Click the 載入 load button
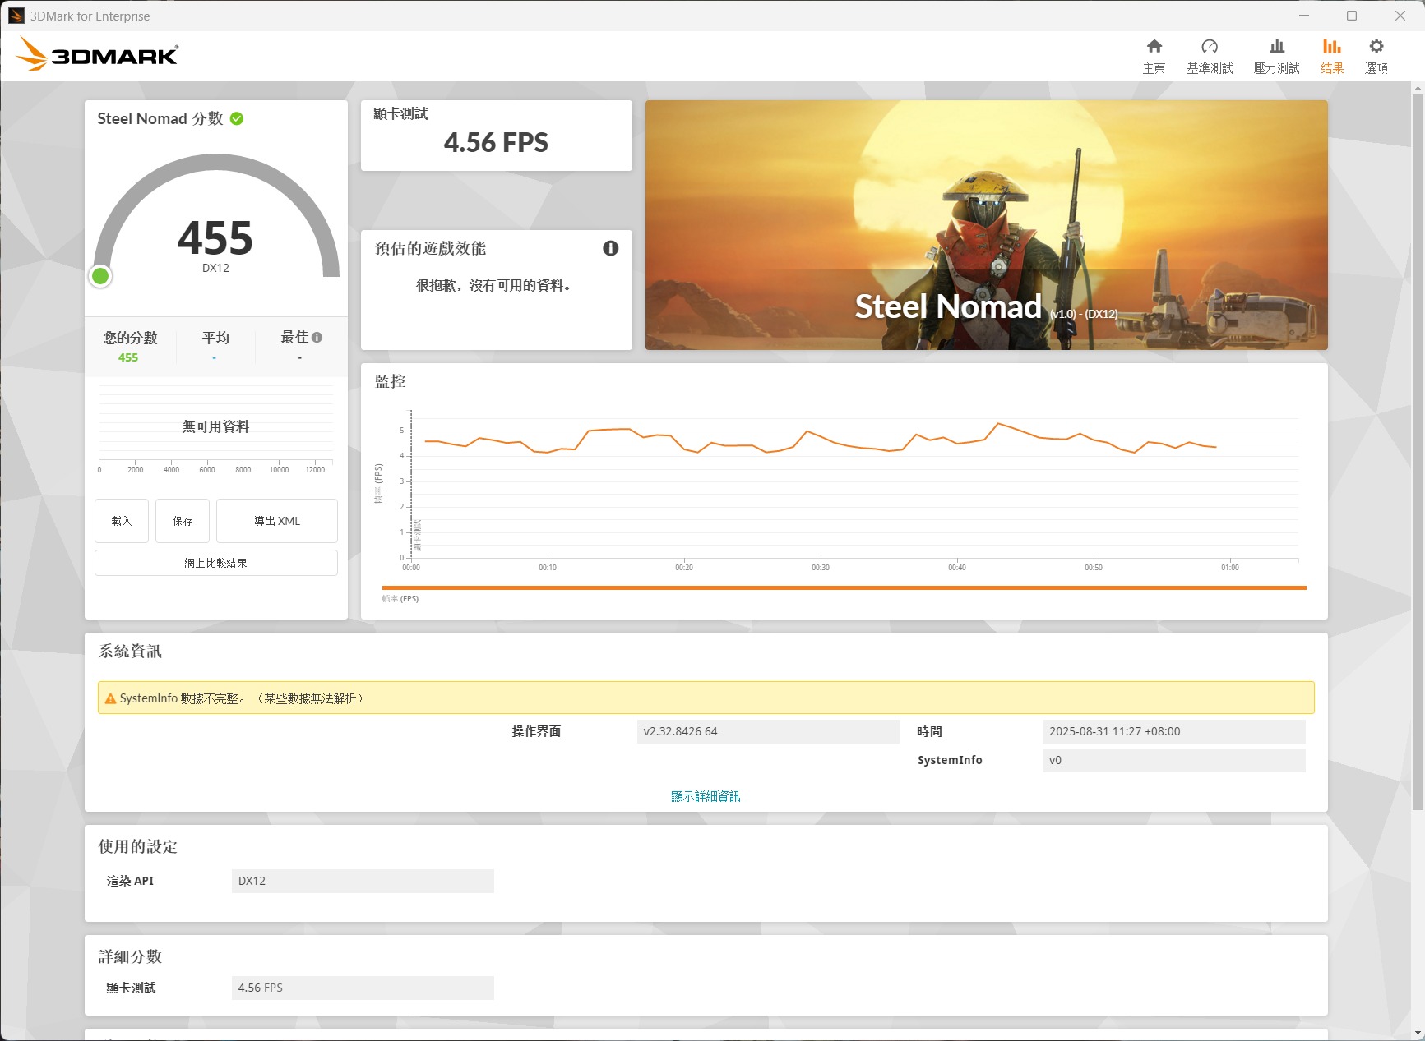Viewport: 1425px width, 1041px height. point(122,521)
